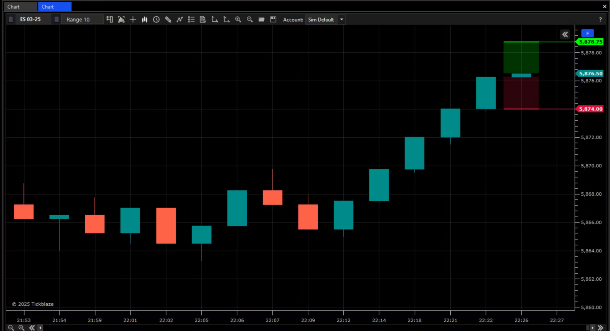Click the question mark help button
Image resolution: width=610 pixels, height=331 pixels.
pyautogui.click(x=600, y=20)
